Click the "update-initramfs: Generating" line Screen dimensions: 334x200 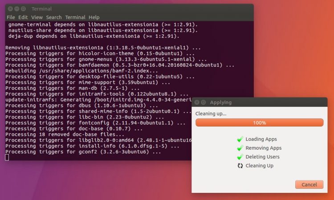[98, 100]
